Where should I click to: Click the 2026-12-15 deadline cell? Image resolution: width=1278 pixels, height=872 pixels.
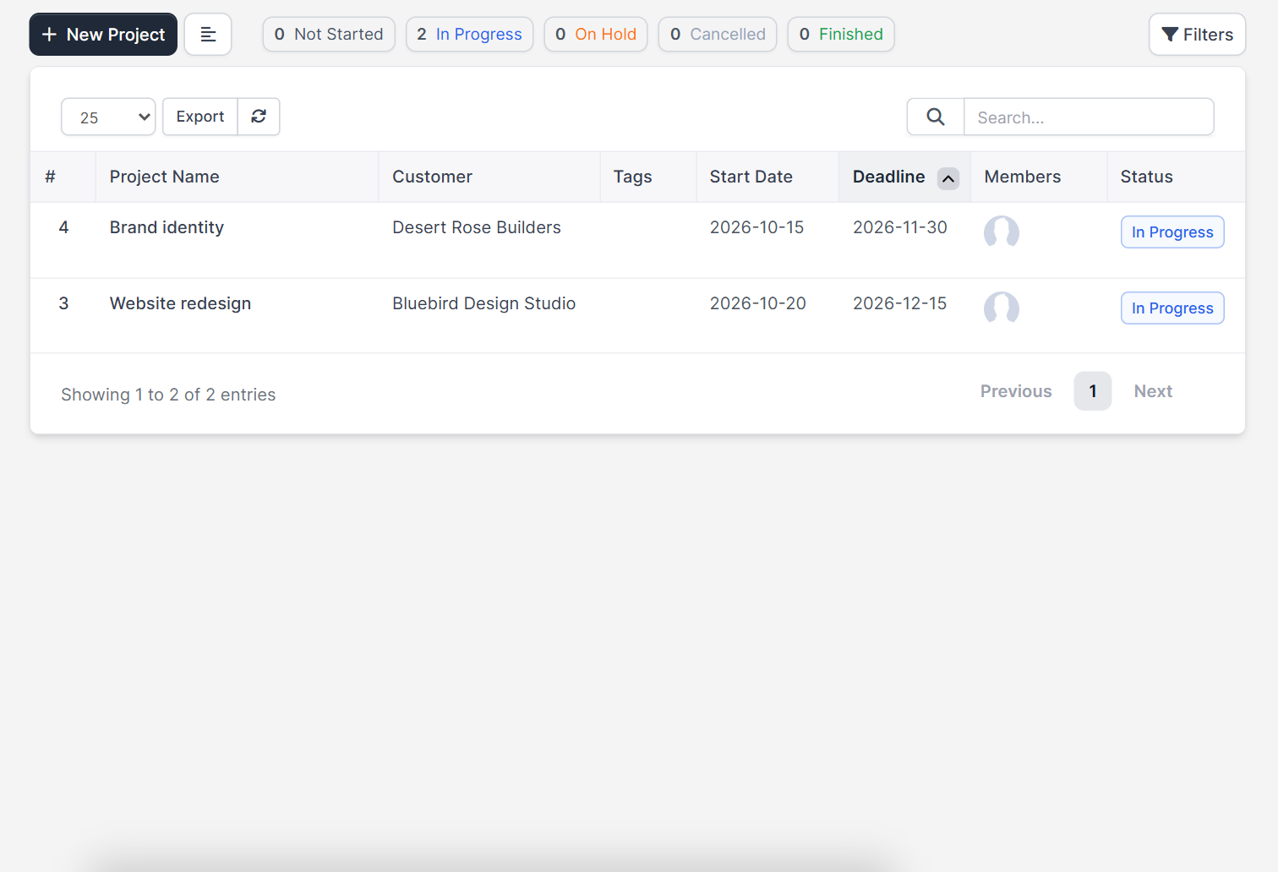(x=900, y=303)
